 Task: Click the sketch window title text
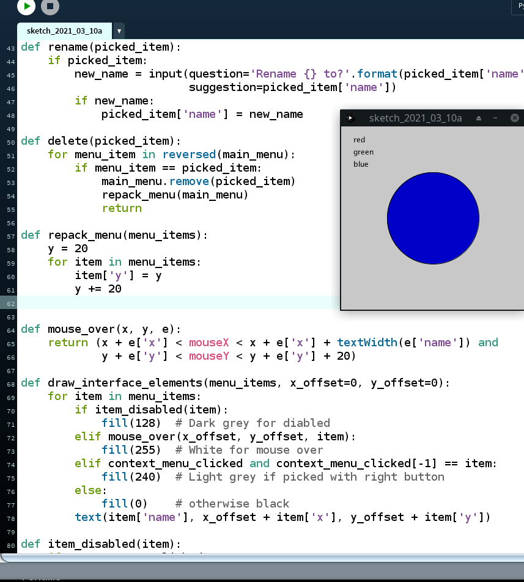415,118
